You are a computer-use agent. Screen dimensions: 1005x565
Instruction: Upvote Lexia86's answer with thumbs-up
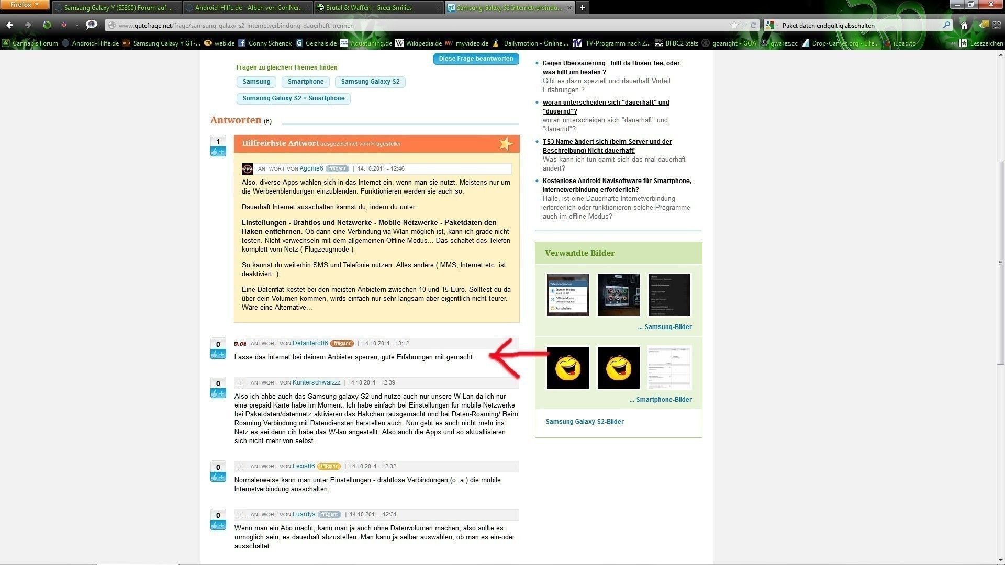[218, 477]
